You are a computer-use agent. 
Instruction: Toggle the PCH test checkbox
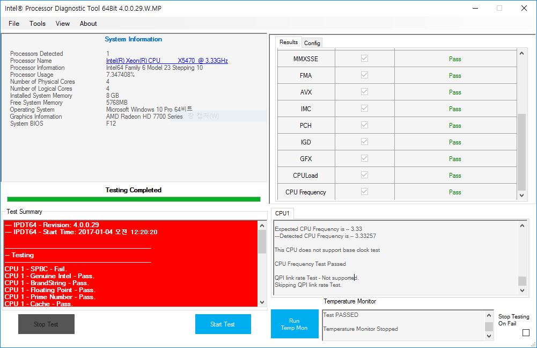click(x=364, y=125)
